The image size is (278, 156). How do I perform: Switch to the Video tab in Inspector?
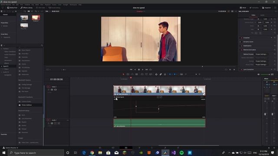(x=253, y=15)
